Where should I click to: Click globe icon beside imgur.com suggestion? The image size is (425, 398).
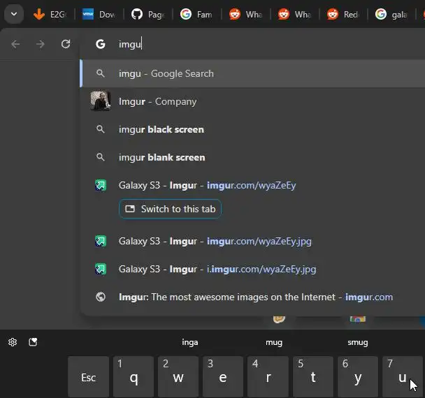pos(101,297)
